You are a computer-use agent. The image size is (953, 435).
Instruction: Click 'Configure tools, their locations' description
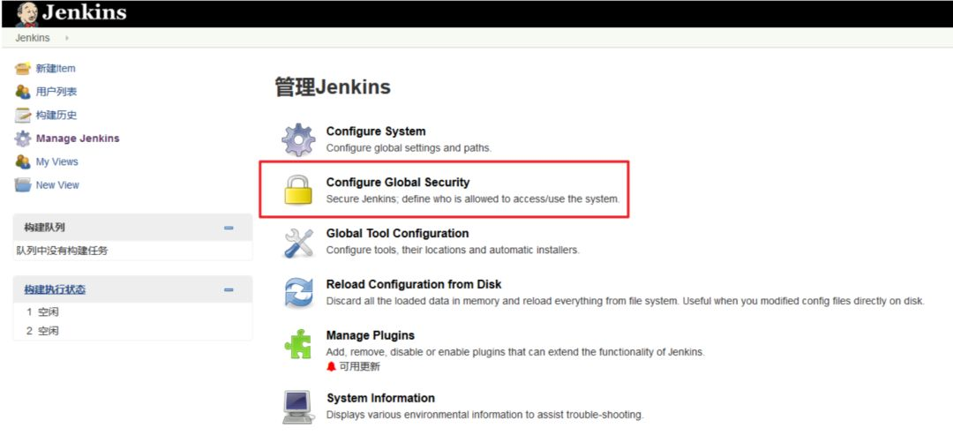coord(453,250)
